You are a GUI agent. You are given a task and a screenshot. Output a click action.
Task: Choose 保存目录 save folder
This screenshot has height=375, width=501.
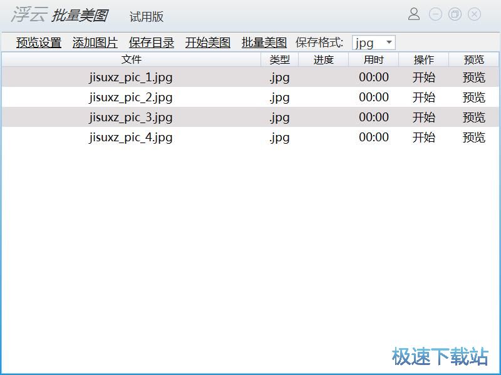coord(152,42)
